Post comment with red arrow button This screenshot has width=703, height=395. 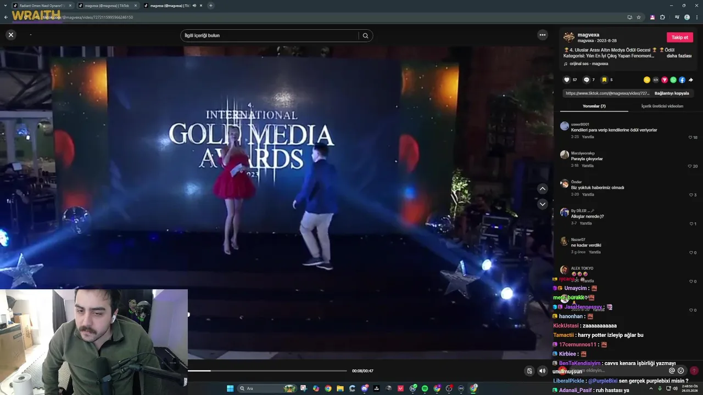tap(694, 371)
